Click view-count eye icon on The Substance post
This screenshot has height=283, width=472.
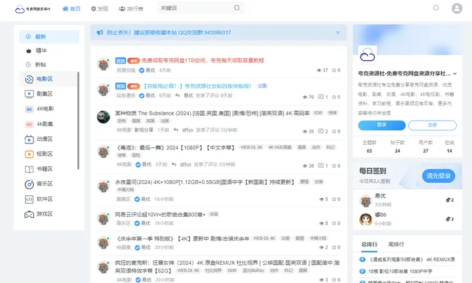point(305,132)
